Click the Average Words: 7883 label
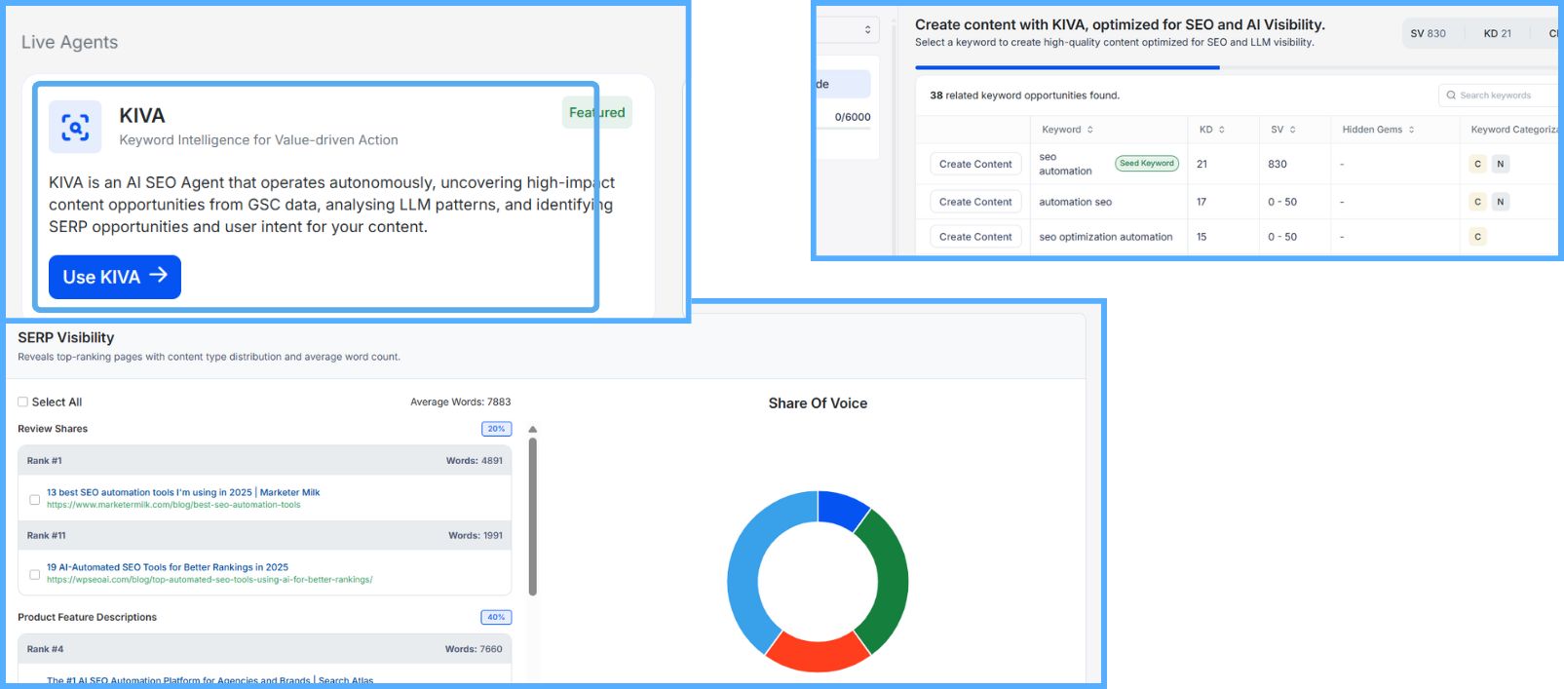The height and width of the screenshot is (689, 1564). pos(460,402)
